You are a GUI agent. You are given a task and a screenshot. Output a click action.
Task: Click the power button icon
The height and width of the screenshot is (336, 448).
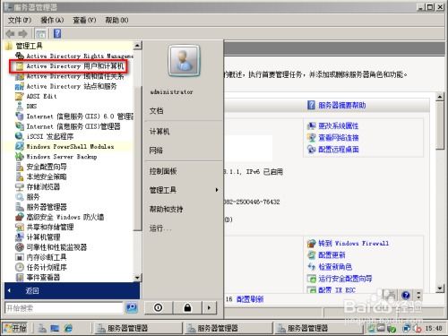tap(159, 307)
